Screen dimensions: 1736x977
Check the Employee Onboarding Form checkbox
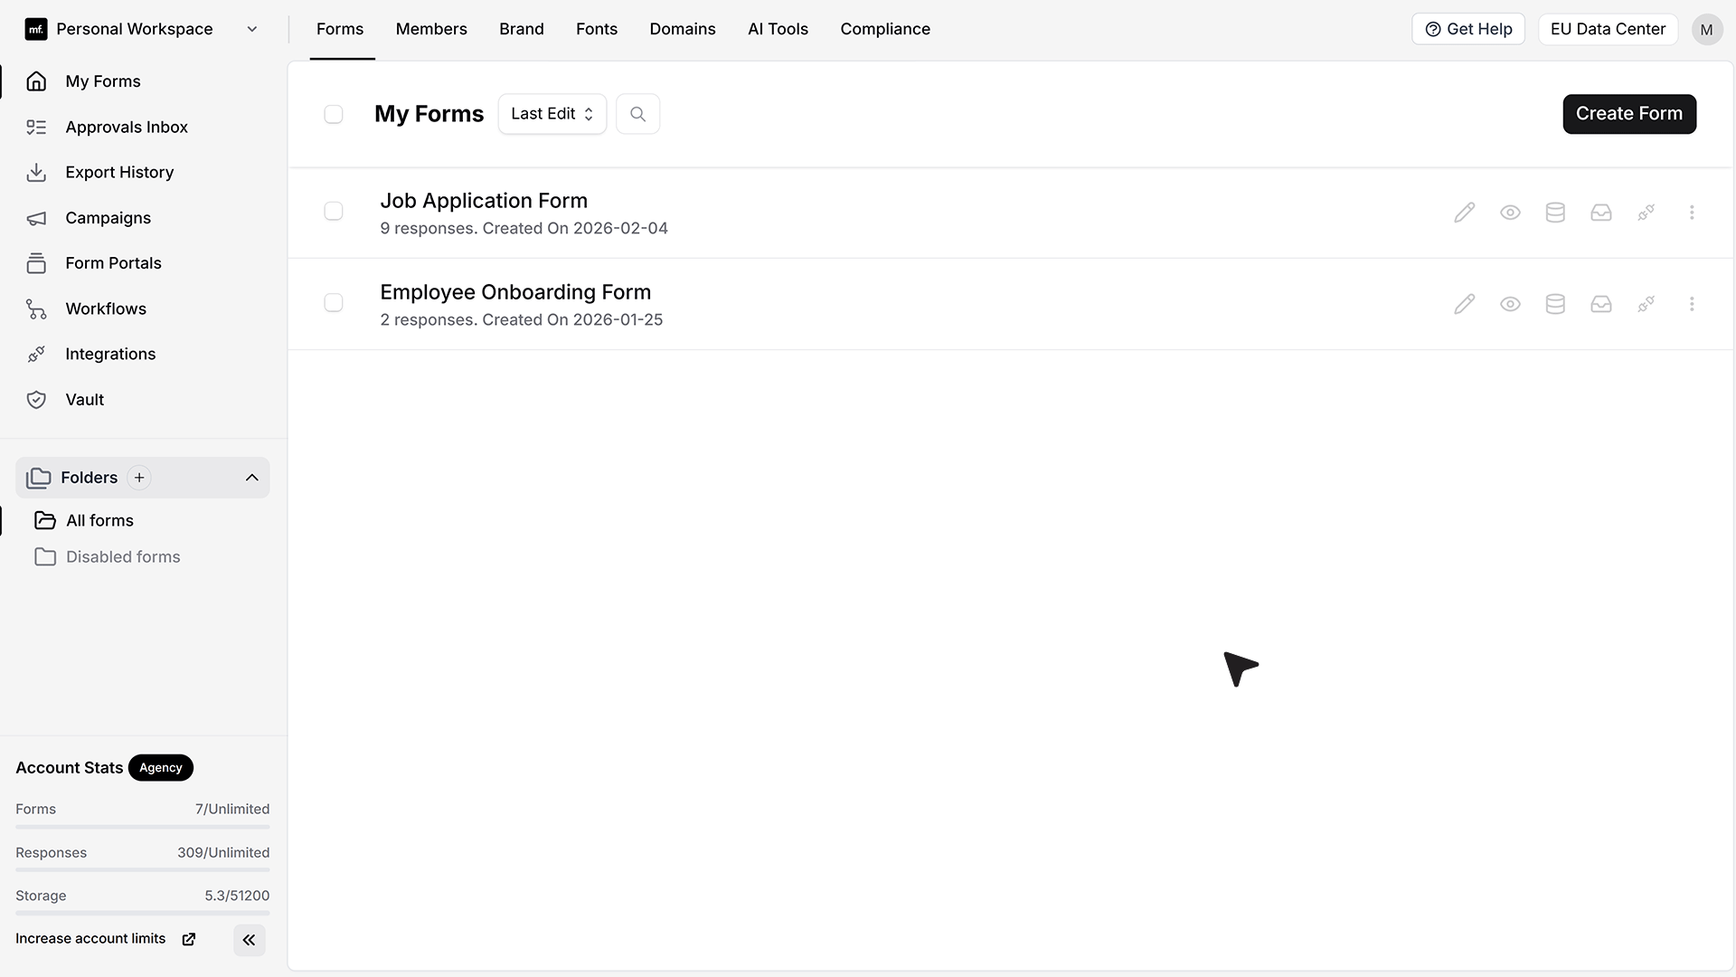click(x=334, y=302)
